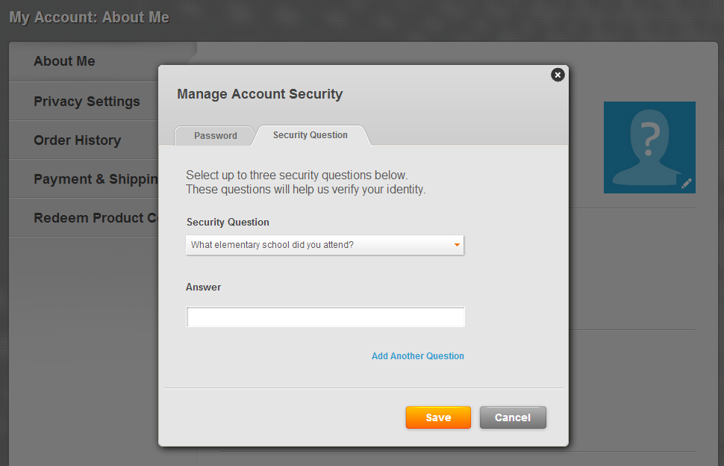Click the Security Question field label
This screenshot has height=466, width=724.
point(228,222)
